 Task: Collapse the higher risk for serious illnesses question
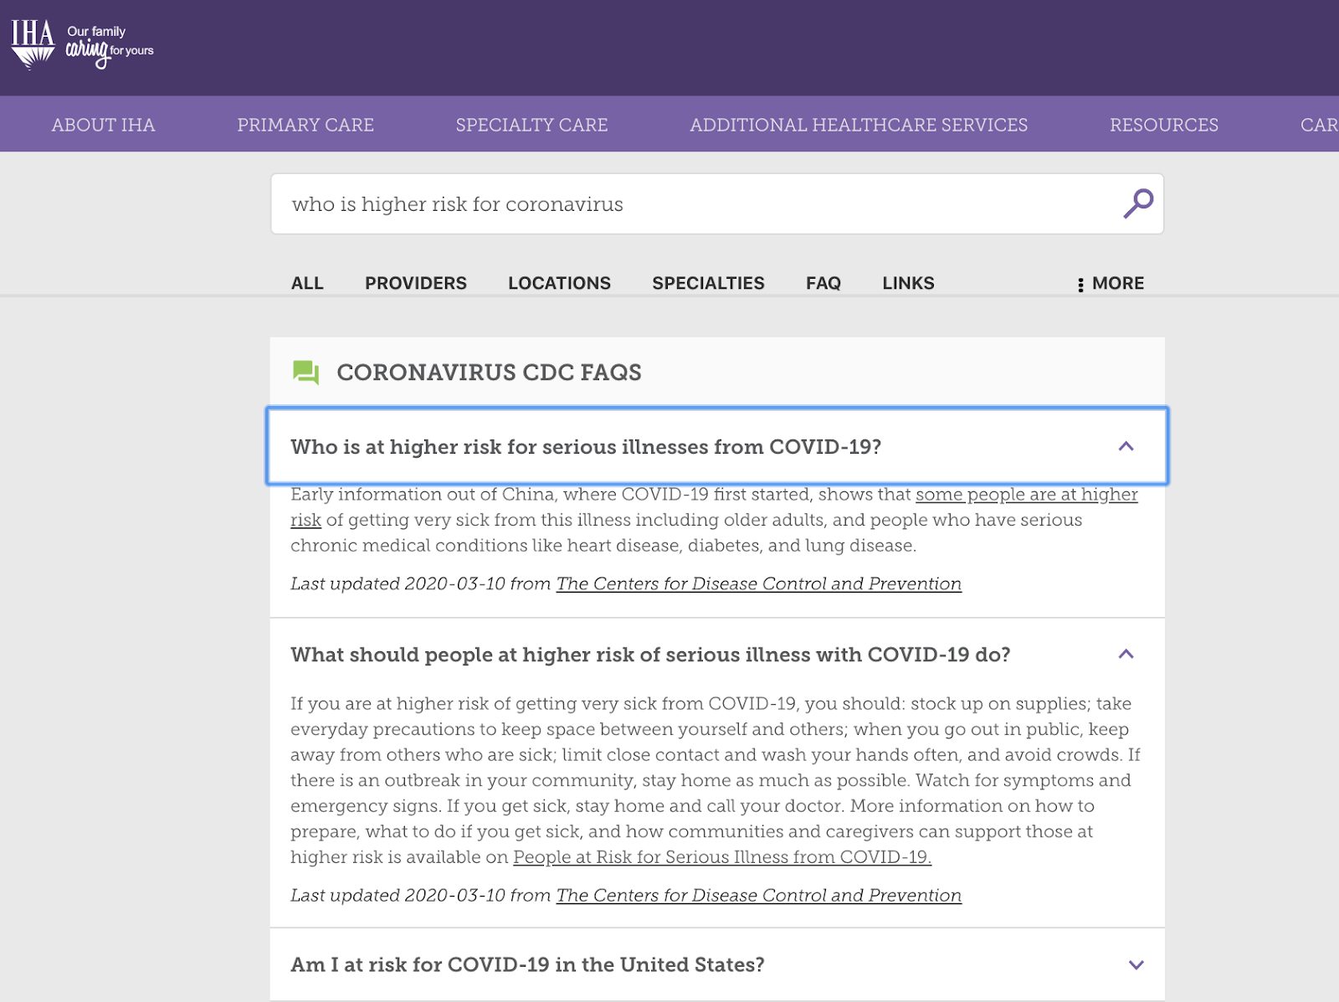click(x=1126, y=446)
